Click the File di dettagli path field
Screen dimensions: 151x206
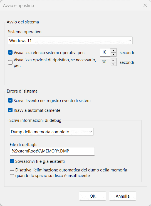[52, 151]
